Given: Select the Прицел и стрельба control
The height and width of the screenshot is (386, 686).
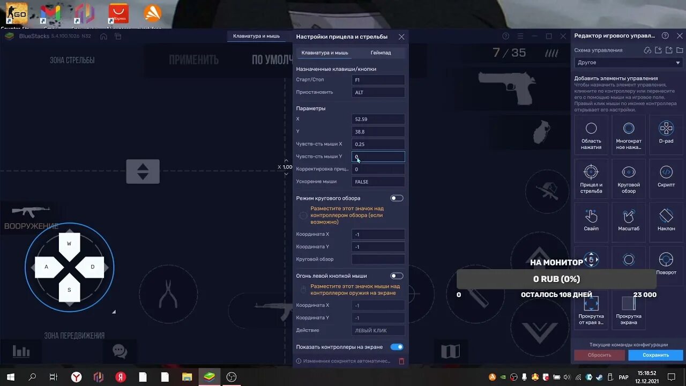Looking at the screenshot, I should [591, 179].
